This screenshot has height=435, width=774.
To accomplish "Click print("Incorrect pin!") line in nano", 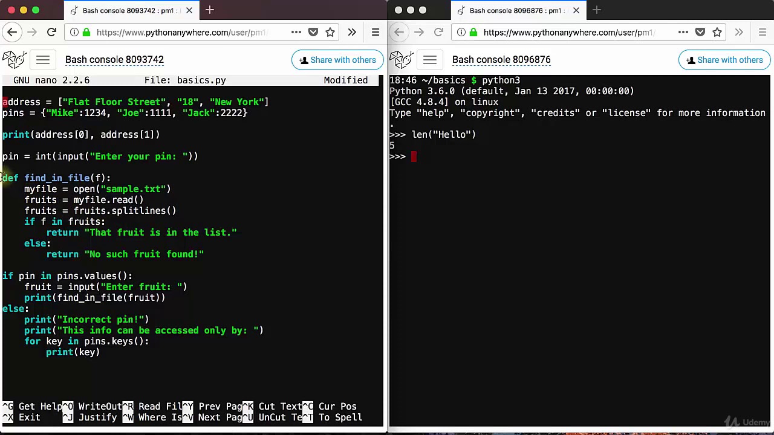I will 86,320.
